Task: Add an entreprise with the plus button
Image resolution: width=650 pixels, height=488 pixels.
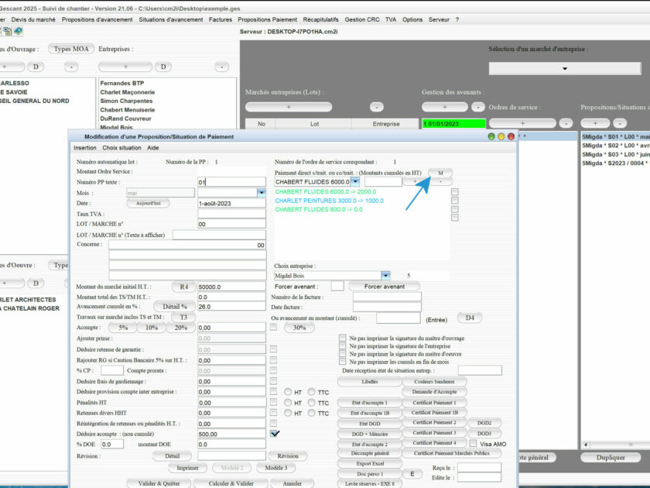Action: [125, 67]
